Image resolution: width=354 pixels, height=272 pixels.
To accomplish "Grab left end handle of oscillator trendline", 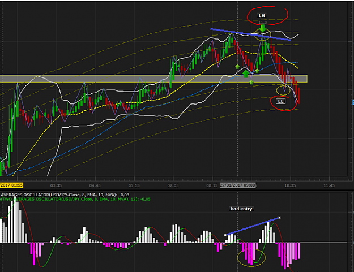I will point(225,235).
